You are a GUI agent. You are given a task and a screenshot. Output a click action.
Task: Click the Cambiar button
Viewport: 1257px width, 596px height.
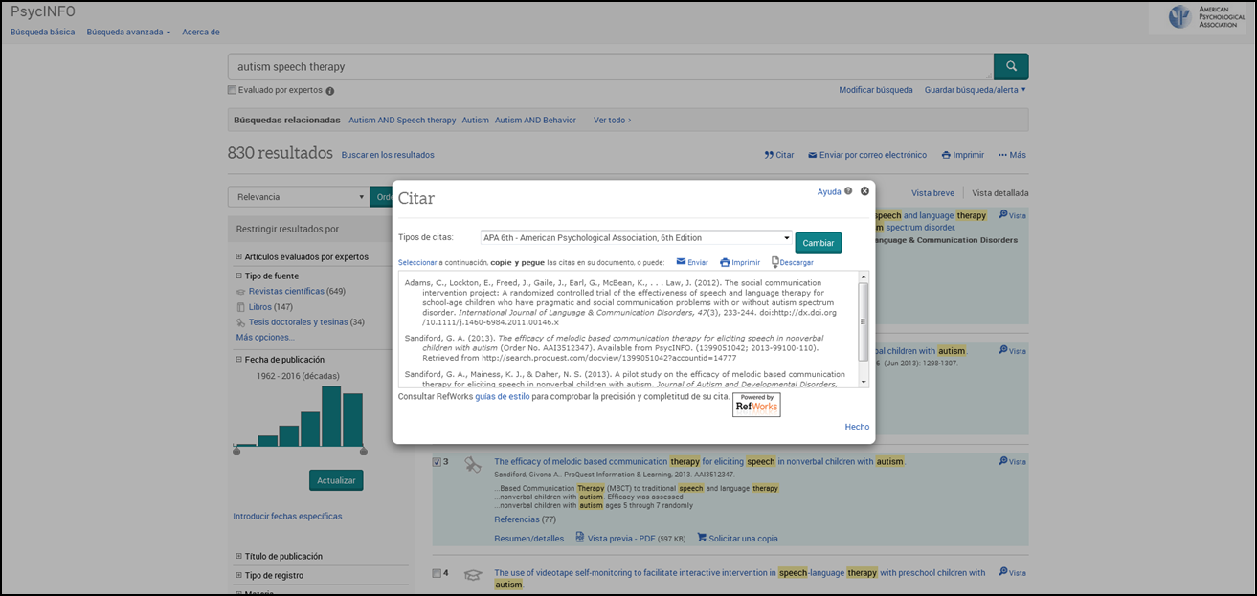click(819, 243)
